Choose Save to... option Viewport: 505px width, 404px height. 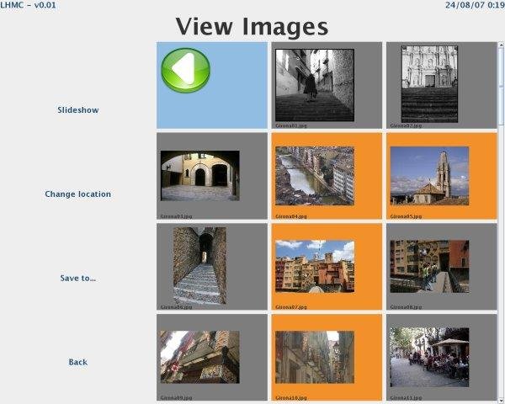point(78,278)
